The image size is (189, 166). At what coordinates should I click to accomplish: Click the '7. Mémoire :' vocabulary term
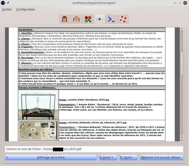coord(26,63)
